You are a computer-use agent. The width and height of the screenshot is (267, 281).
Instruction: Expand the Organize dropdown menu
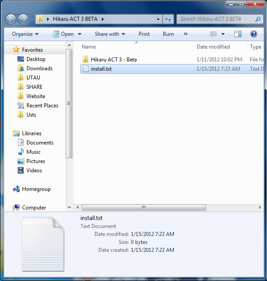point(25,34)
